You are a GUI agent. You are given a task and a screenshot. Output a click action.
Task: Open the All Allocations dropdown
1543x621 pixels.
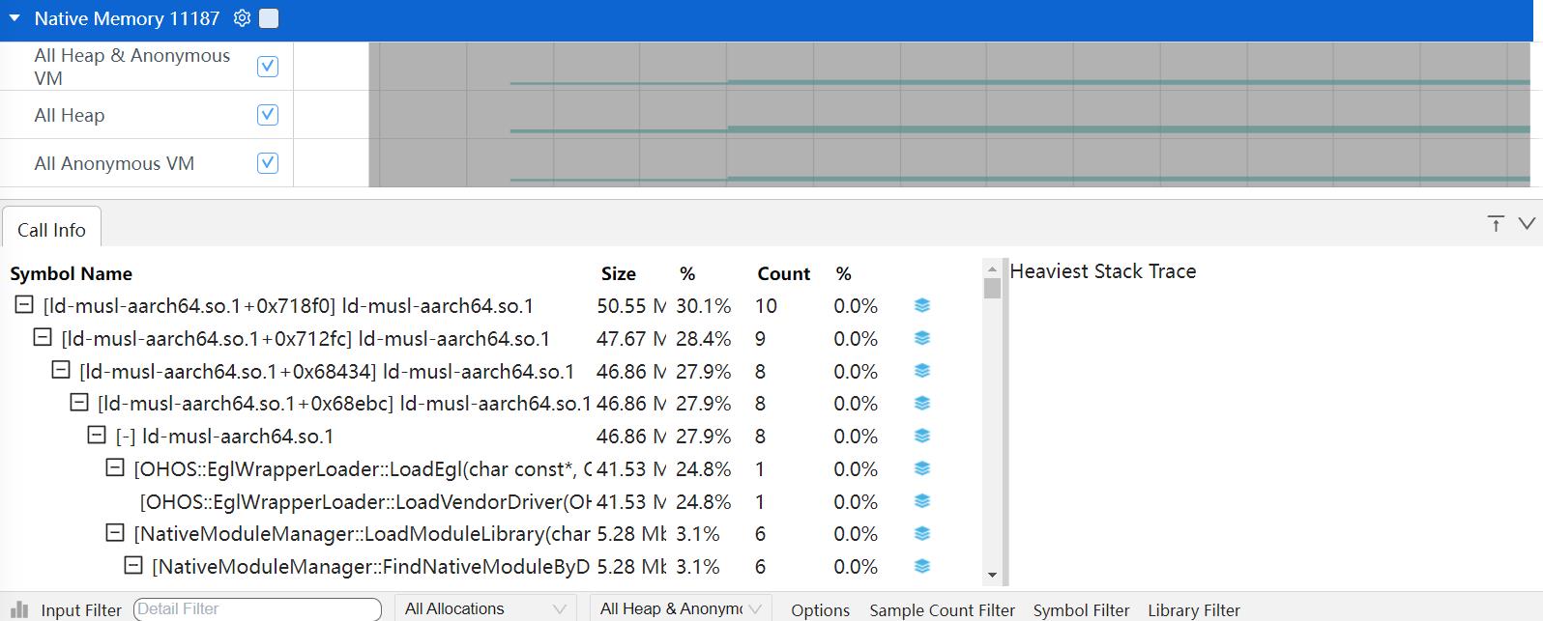(484, 608)
